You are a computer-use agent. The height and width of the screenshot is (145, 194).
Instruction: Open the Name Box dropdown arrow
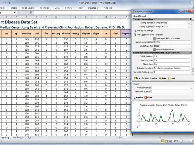15,13
